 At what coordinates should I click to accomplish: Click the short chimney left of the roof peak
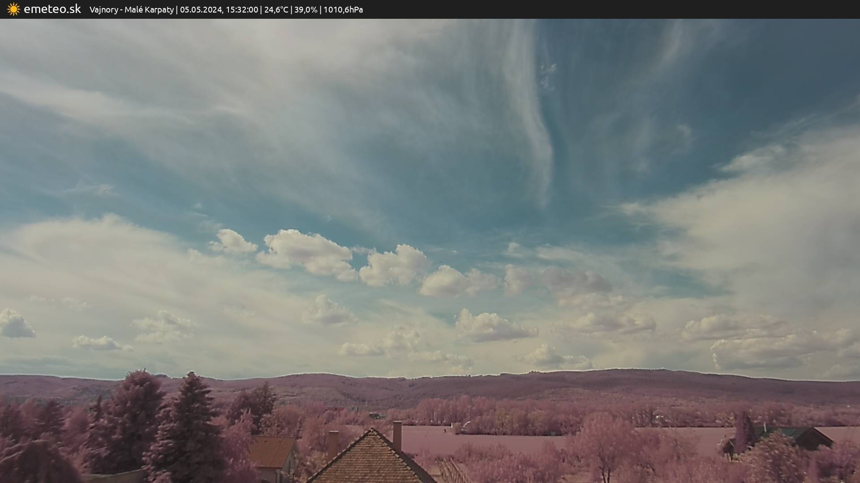click(x=333, y=444)
